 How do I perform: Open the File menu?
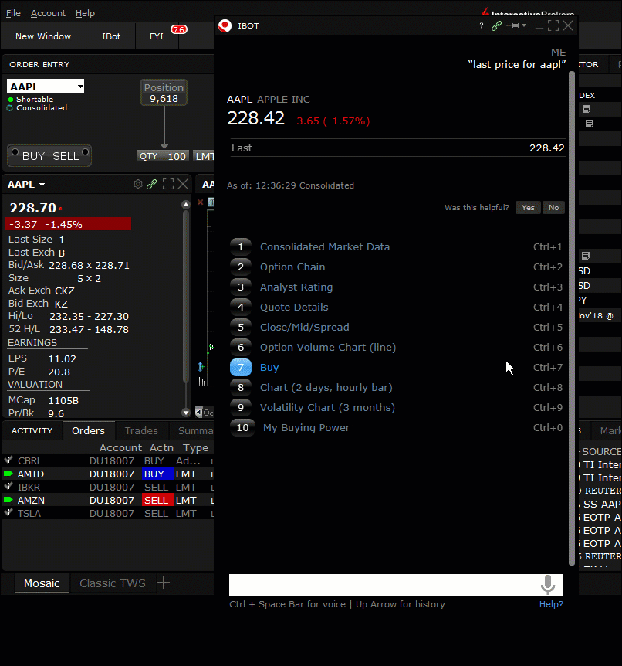tap(13, 13)
